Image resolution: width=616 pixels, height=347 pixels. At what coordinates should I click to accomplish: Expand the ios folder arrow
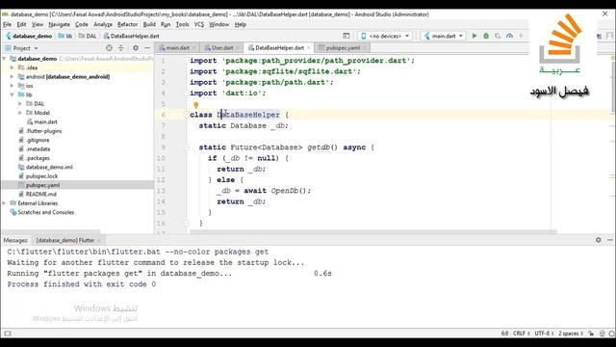pyautogui.click(x=13, y=86)
